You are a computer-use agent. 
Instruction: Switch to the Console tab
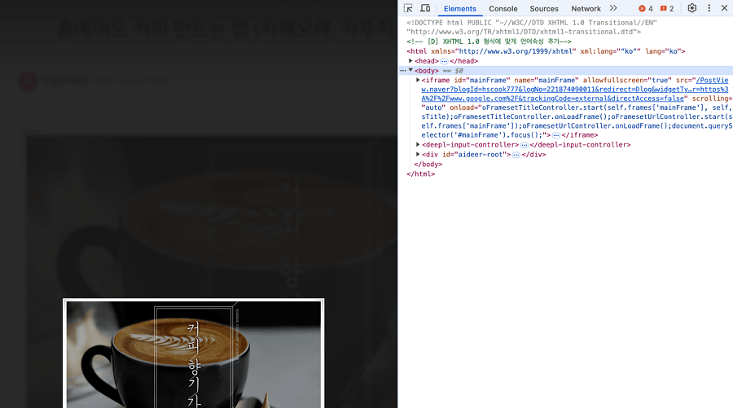click(503, 9)
